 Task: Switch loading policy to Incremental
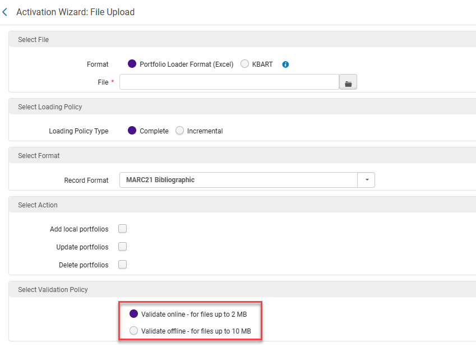(x=180, y=131)
